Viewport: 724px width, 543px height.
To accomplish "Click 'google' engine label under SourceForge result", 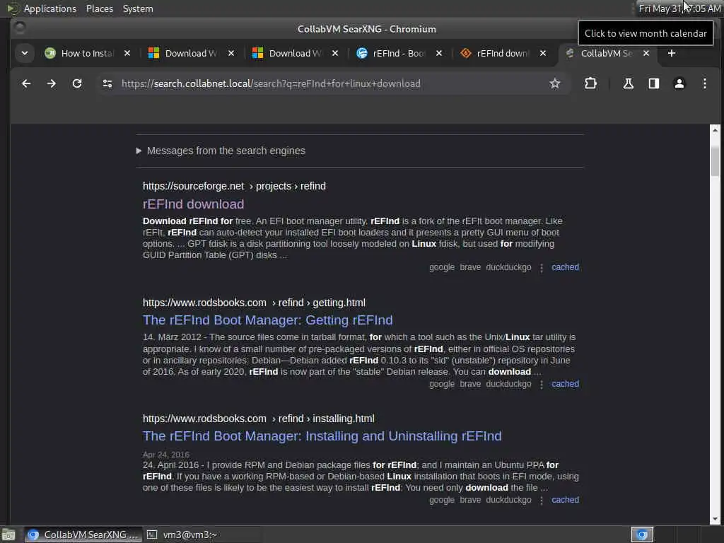I will pyautogui.click(x=442, y=267).
